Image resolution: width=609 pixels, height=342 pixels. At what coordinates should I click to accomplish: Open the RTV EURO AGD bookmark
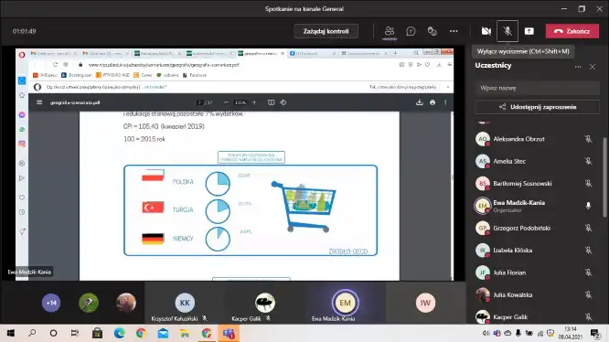click(112, 75)
